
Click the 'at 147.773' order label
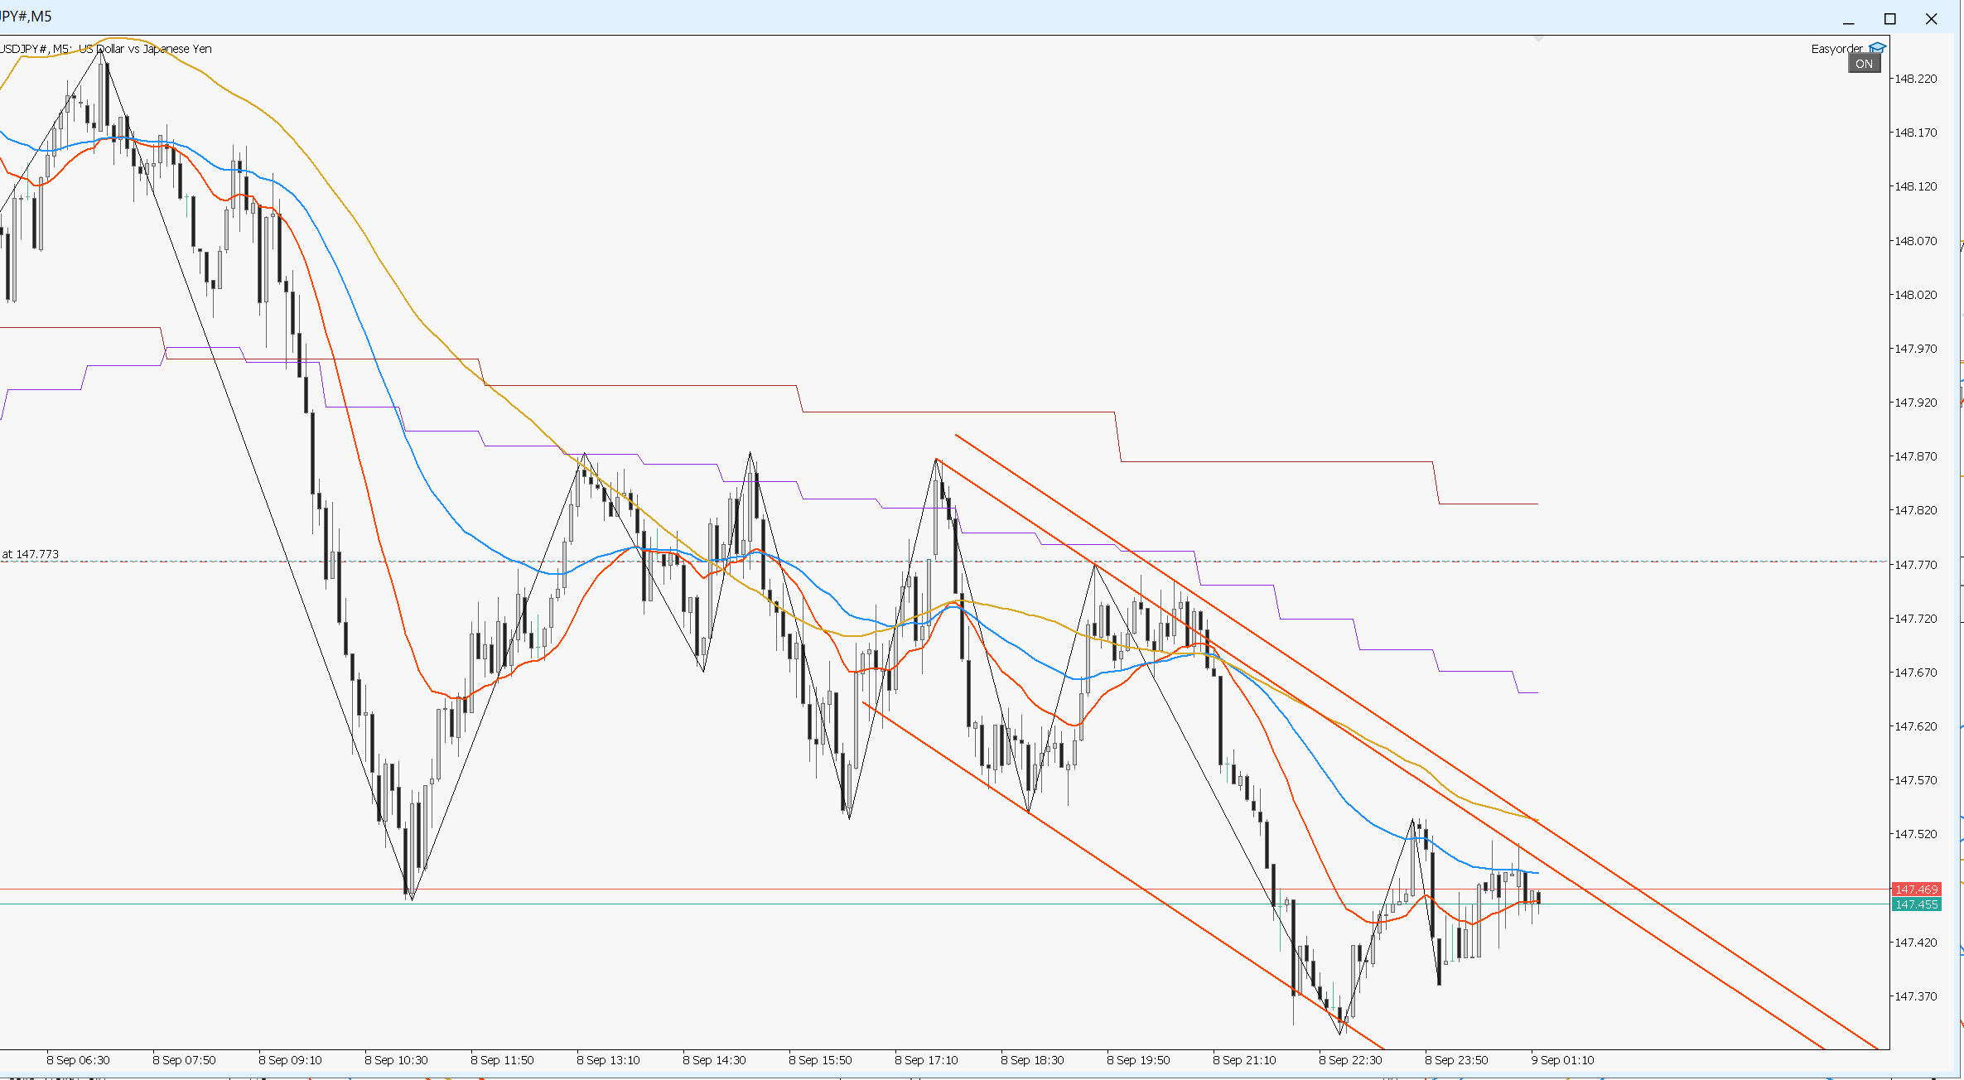[30, 554]
